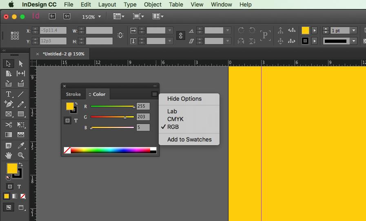Viewport: 366px width, 221px height.
Task: Open the stroke weight 1 pt dropdown
Action: point(353,31)
